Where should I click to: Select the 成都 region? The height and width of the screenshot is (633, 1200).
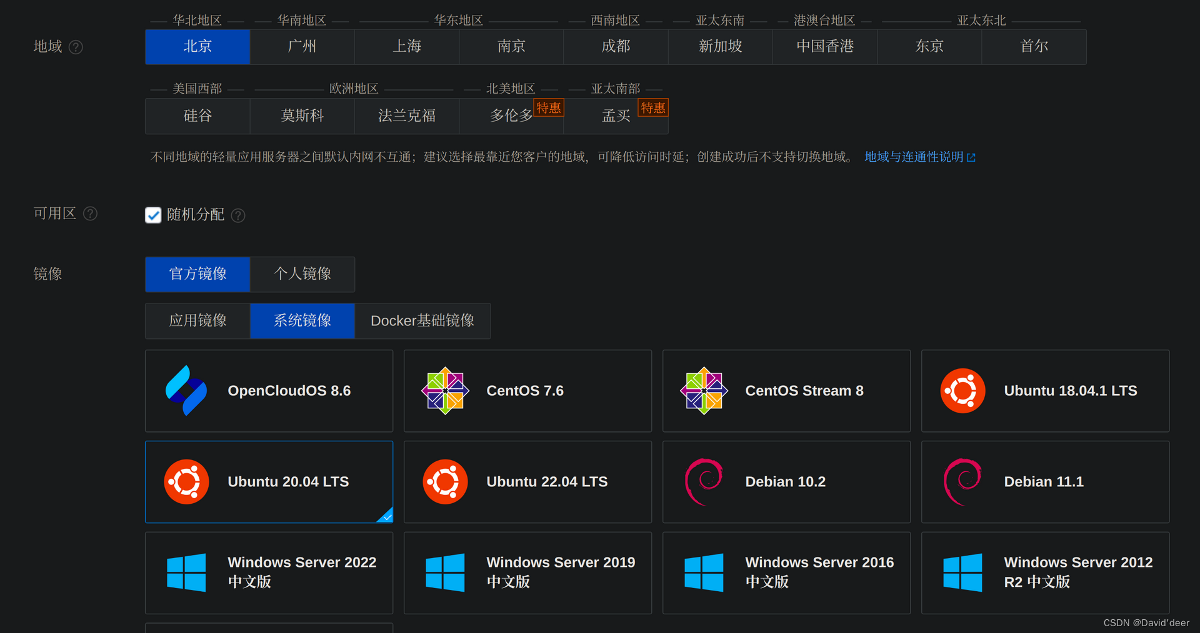point(616,47)
